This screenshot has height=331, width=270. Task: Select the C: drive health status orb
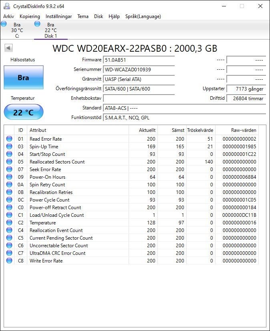point(4,24)
